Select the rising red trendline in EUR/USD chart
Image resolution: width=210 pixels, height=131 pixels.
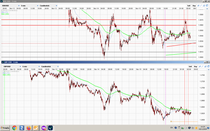[181, 45]
